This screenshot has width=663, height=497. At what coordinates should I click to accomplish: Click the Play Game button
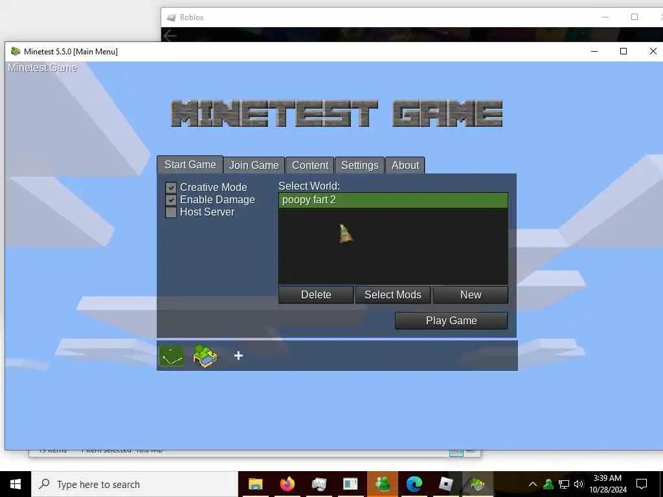coord(451,321)
